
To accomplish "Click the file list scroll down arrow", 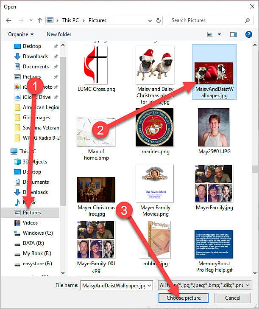I will 255,273.
